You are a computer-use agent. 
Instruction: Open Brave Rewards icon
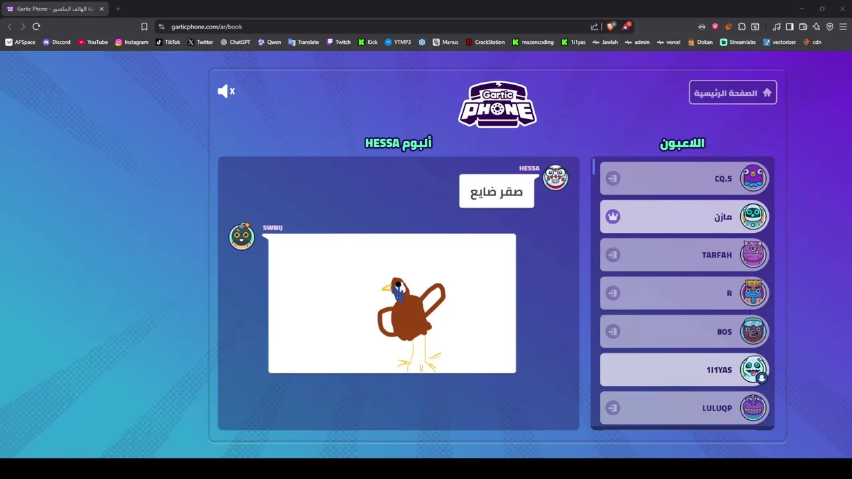[x=626, y=27]
